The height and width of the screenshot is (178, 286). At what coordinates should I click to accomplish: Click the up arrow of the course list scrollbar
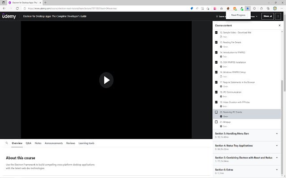click(x=282, y=32)
